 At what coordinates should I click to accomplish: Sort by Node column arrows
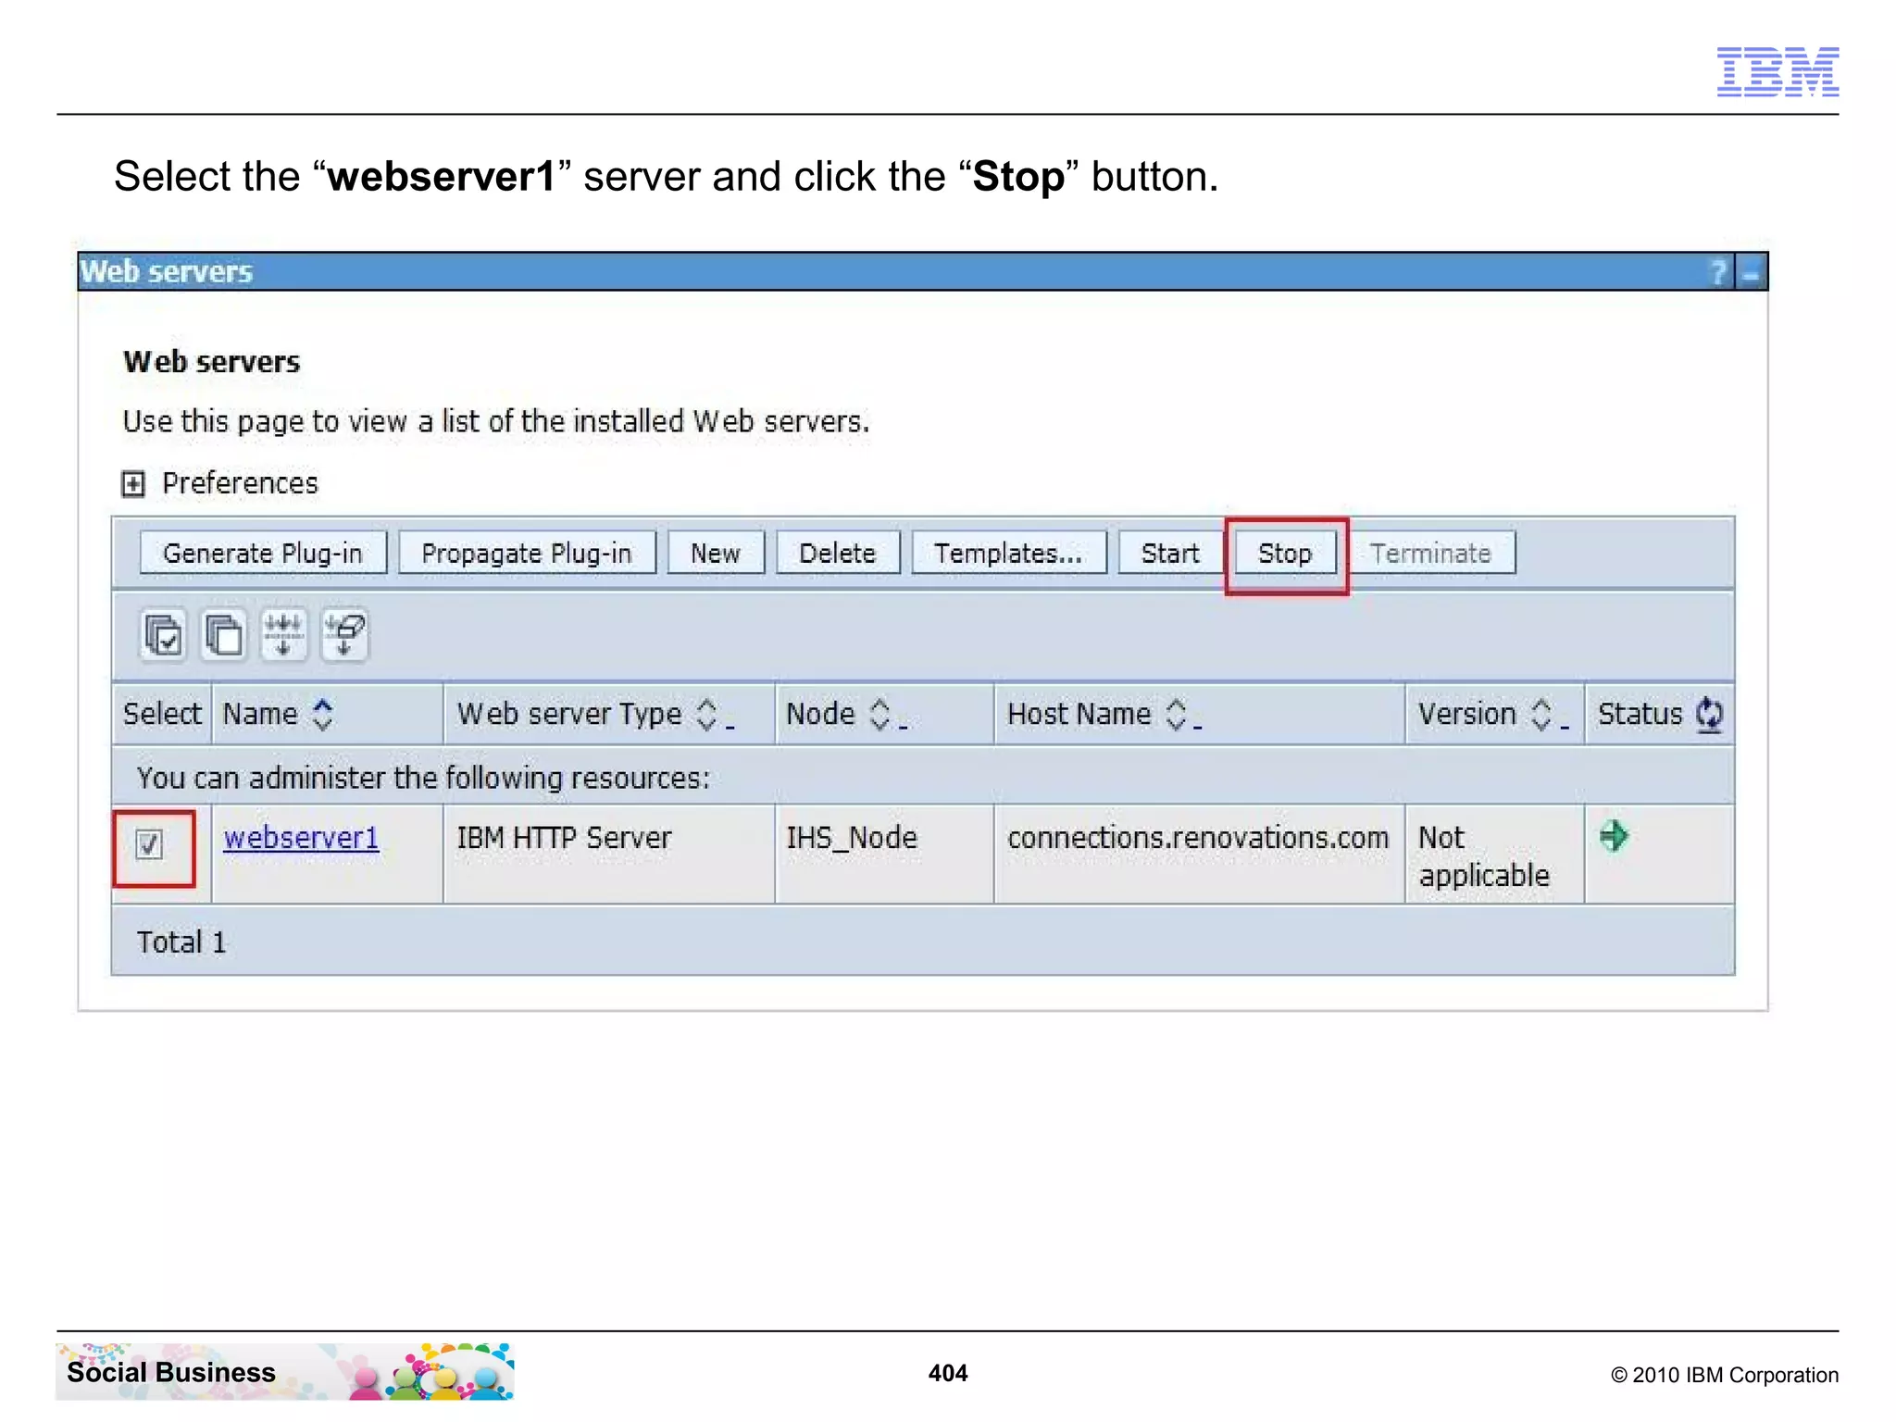coord(880,715)
